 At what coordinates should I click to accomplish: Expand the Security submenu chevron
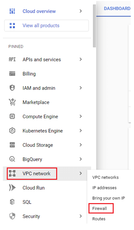81,216
